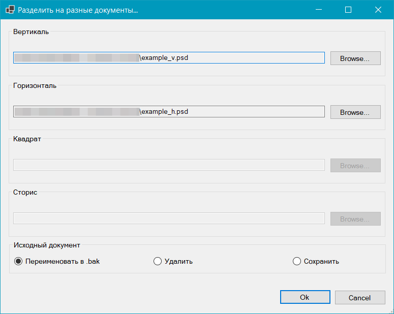Pick the Сохранить radio option
The height and width of the screenshot is (314, 394).
[297, 261]
